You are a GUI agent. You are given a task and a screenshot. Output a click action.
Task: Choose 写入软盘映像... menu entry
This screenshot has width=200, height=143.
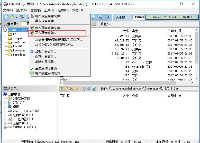(x=60, y=21)
